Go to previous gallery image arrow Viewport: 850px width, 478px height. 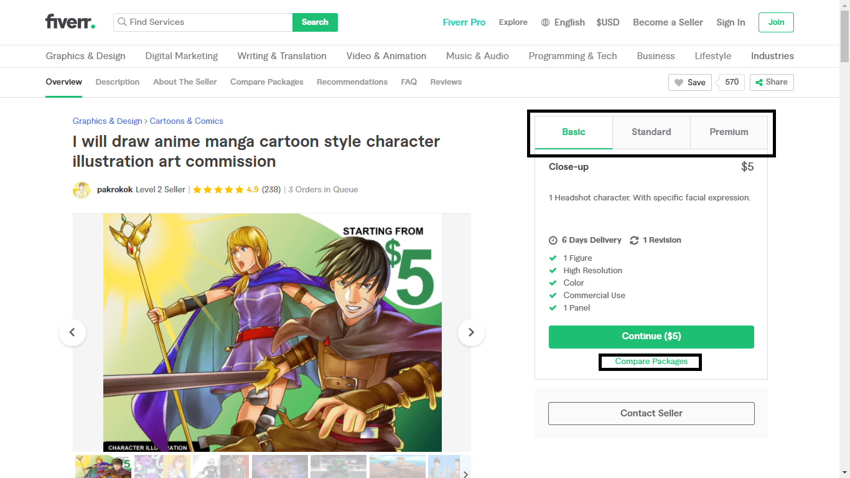pos(72,332)
